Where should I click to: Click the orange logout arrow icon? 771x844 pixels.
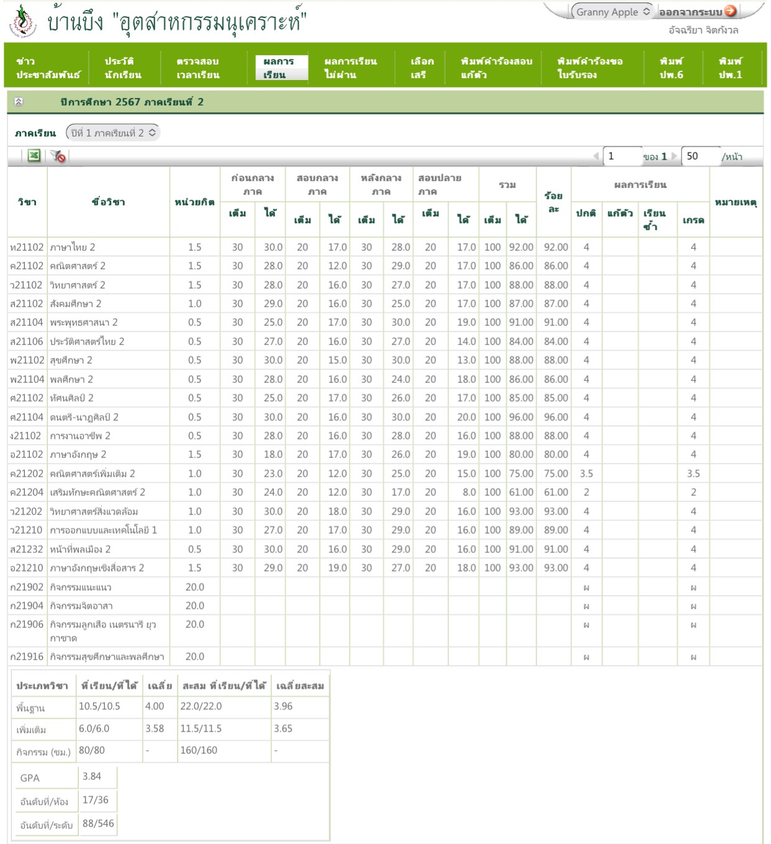click(731, 11)
